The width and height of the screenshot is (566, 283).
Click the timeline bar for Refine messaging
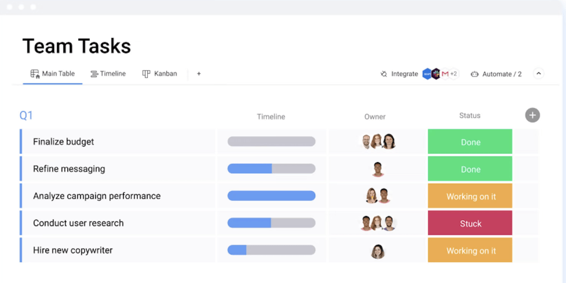coord(271,169)
